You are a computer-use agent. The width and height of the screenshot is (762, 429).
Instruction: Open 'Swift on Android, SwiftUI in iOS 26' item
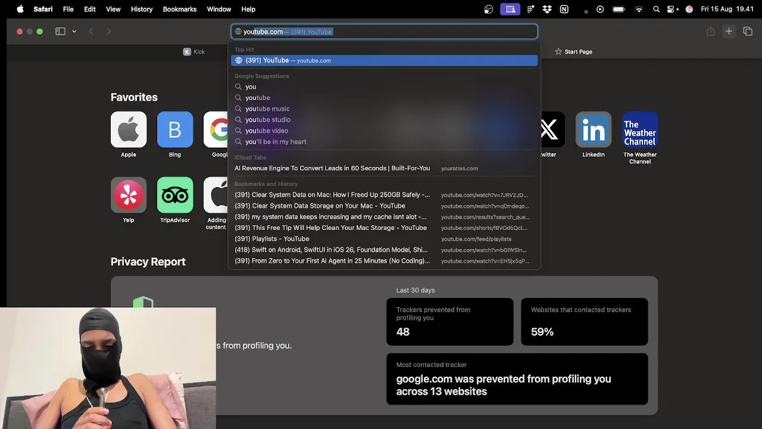click(x=385, y=250)
